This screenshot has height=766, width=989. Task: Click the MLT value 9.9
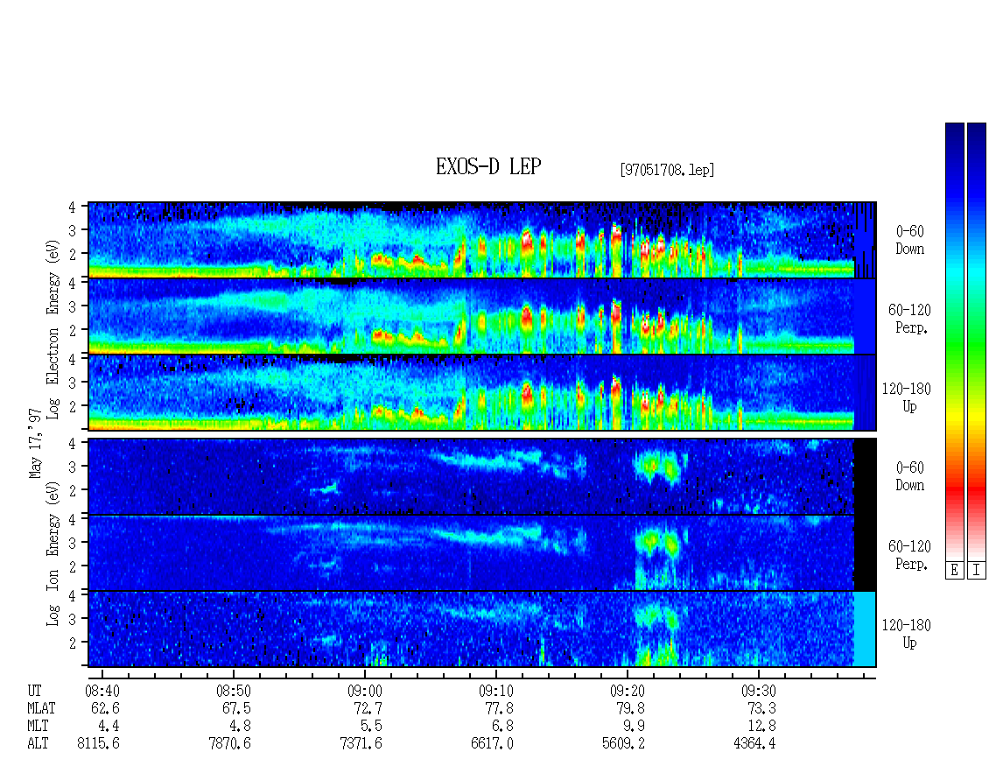coord(634,727)
